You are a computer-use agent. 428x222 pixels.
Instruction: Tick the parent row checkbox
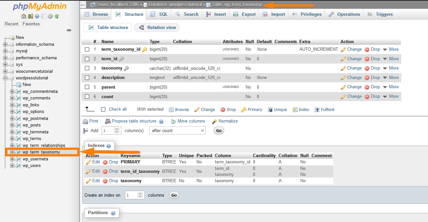[87, 87]
